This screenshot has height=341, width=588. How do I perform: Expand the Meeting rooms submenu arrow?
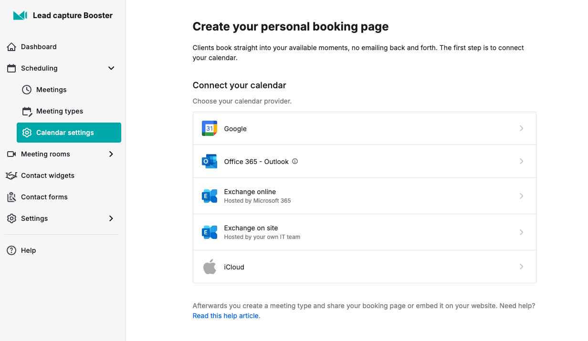click(111, 154)
